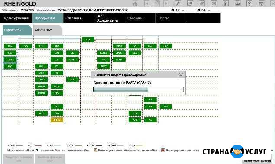
Task: Open the Операции tab
Action: pos(78,18)
